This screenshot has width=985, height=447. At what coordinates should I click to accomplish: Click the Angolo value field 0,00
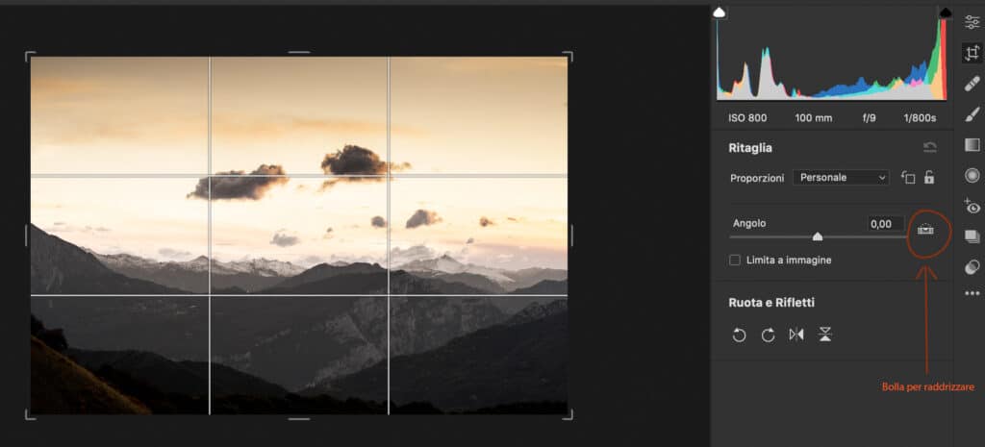pos(886,223)
